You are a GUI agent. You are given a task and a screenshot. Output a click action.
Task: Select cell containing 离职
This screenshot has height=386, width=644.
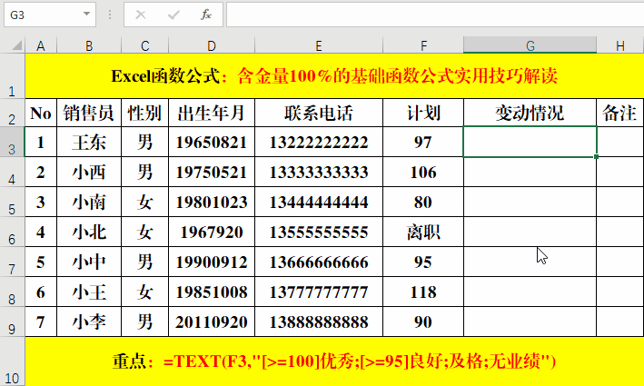point(422,233)
